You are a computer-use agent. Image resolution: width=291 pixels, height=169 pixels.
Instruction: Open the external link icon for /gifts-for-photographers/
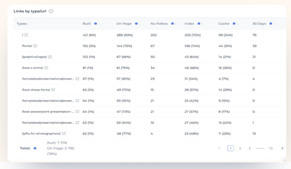(64, 133)
